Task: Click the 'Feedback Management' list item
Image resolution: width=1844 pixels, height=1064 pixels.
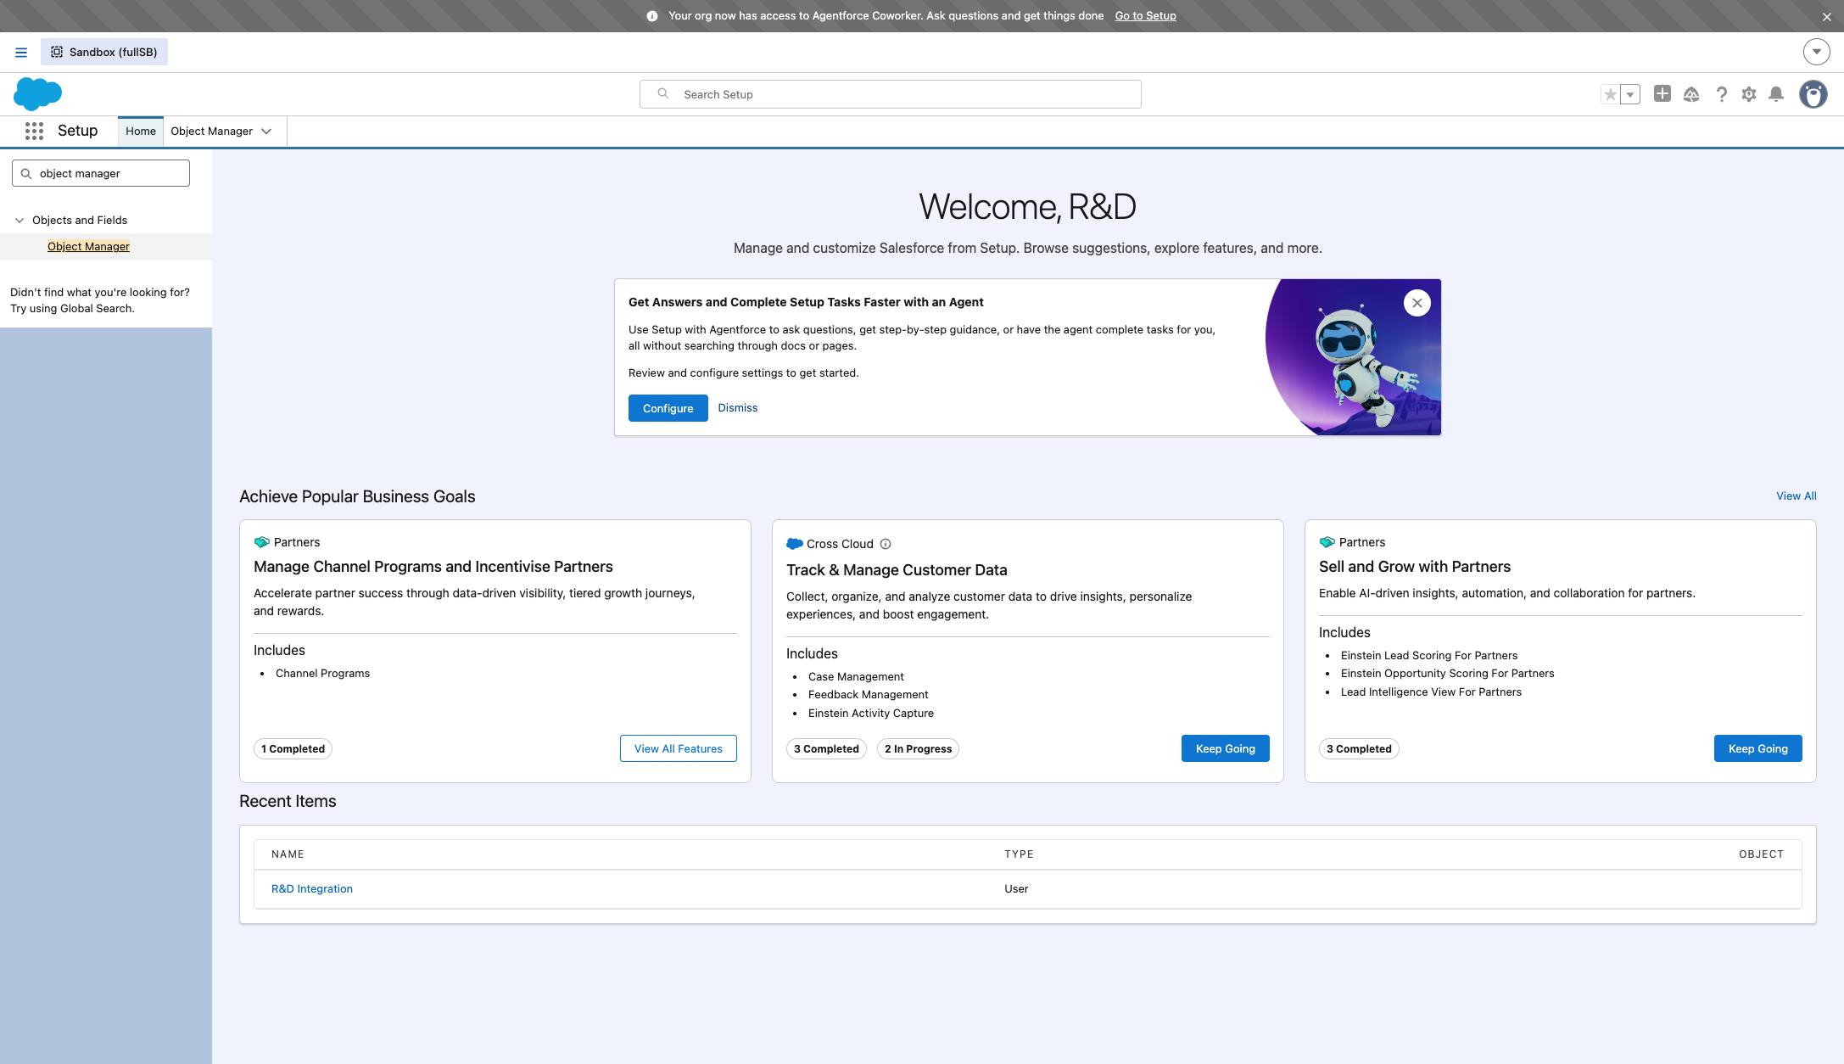Action: click(868, 694)
